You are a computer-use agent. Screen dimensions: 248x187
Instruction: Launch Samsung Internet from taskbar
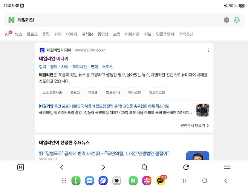pos(103,181)
